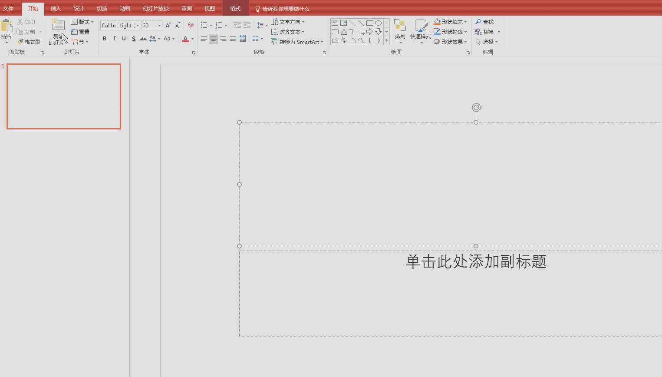This screenshot has width=662, height=377.
Task: Increase list indent level
Action: coord(247,25)
